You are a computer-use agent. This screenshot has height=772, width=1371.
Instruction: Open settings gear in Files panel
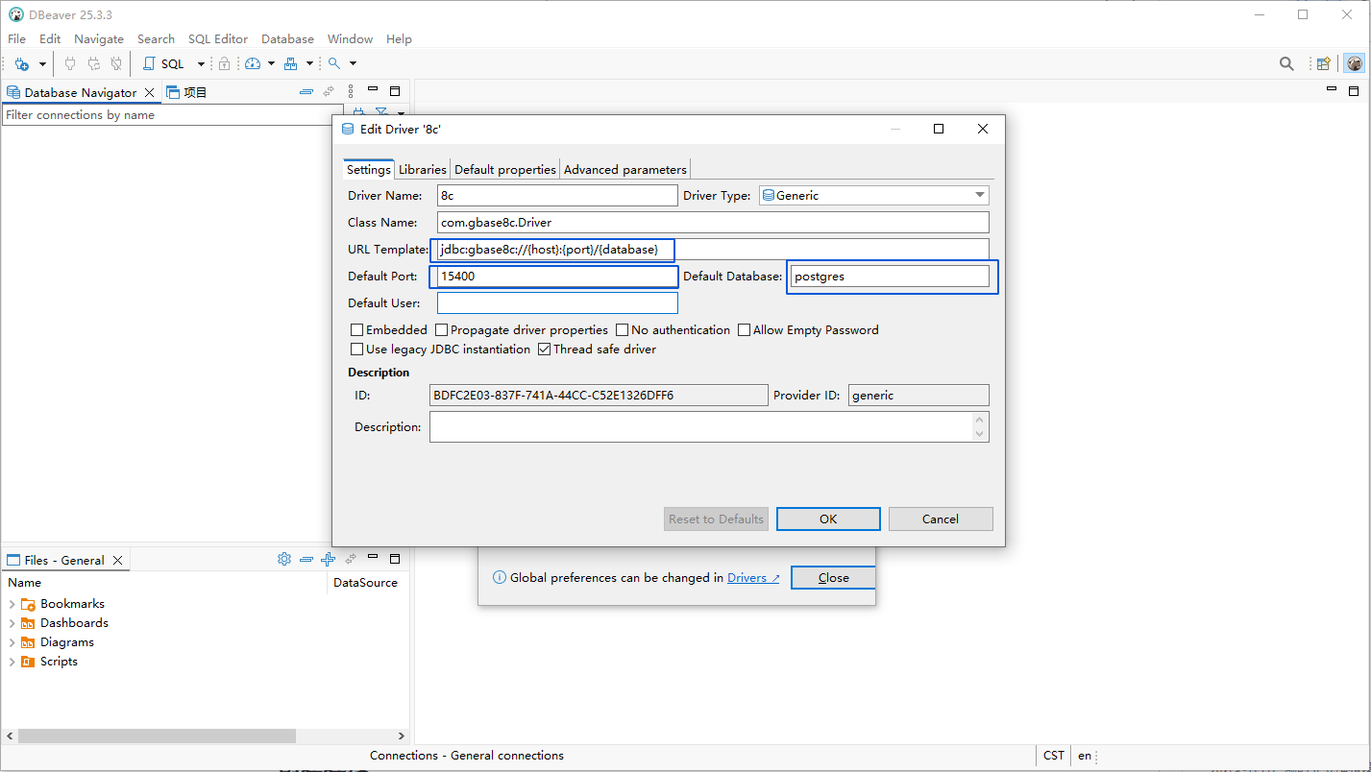click(x=284, y=559)
